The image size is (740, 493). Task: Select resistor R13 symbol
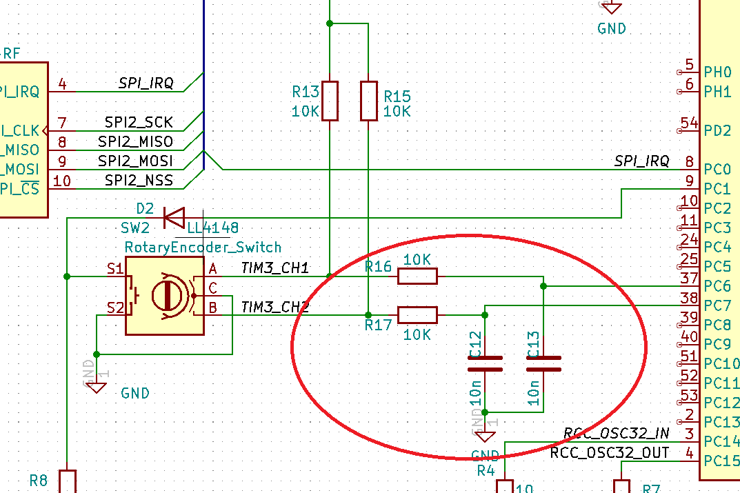[x=330, y=101]
